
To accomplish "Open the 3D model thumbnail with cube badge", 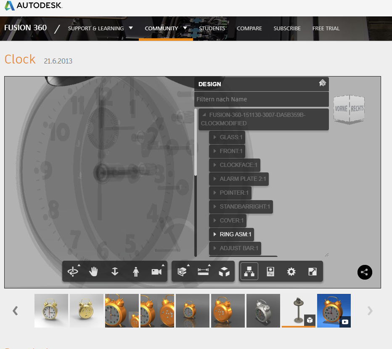I will click(299, 311).
